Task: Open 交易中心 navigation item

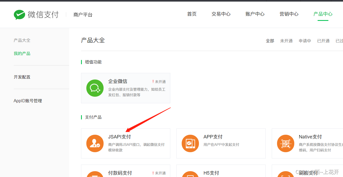Action: (x=221, y=14)
